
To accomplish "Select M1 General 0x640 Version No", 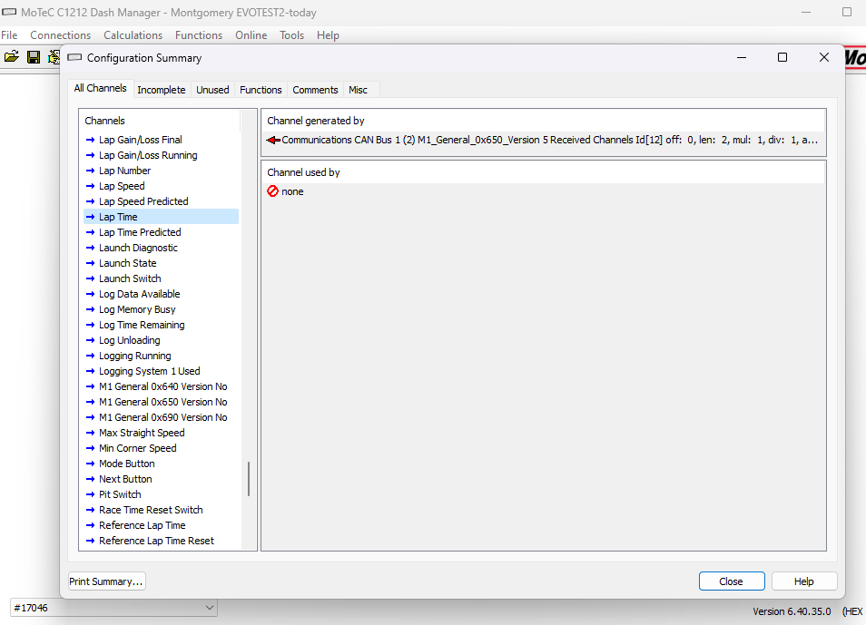I will click(x=162, y=387).
